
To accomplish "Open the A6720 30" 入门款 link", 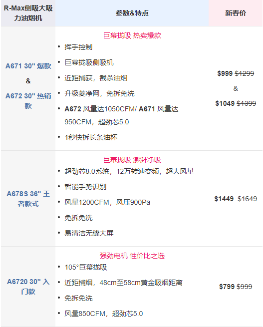I will click(x=28, y=287).
